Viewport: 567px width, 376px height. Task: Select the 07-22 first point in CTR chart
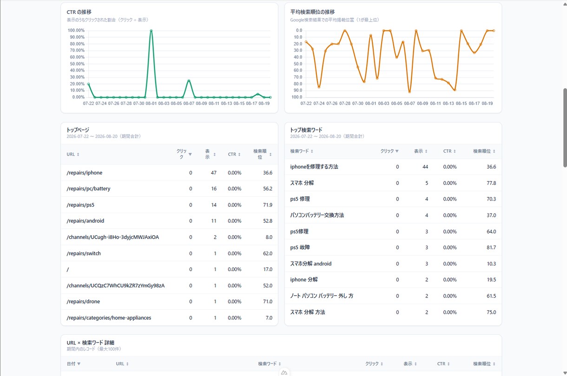tap(88, 84)
